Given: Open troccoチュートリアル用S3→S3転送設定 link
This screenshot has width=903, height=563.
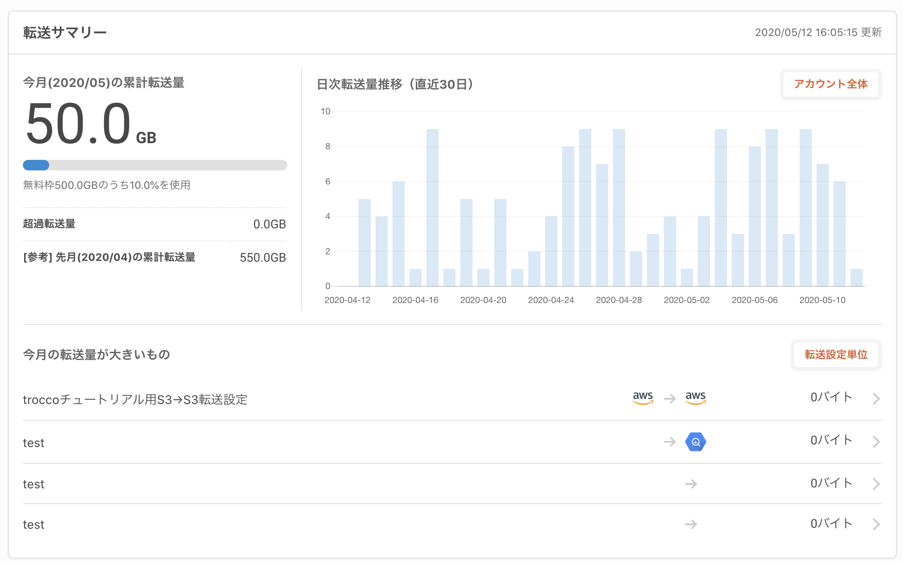Looking at the screenshot, I should (x=135, y=400).
